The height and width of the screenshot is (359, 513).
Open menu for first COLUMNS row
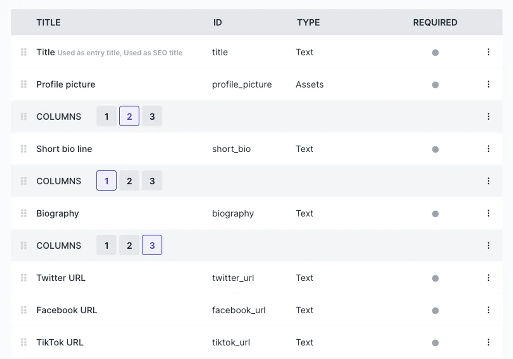(x=488, y=116)
